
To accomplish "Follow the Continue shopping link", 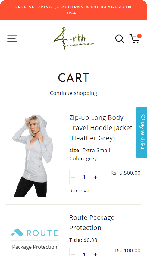I will click(x=73, y=93).
